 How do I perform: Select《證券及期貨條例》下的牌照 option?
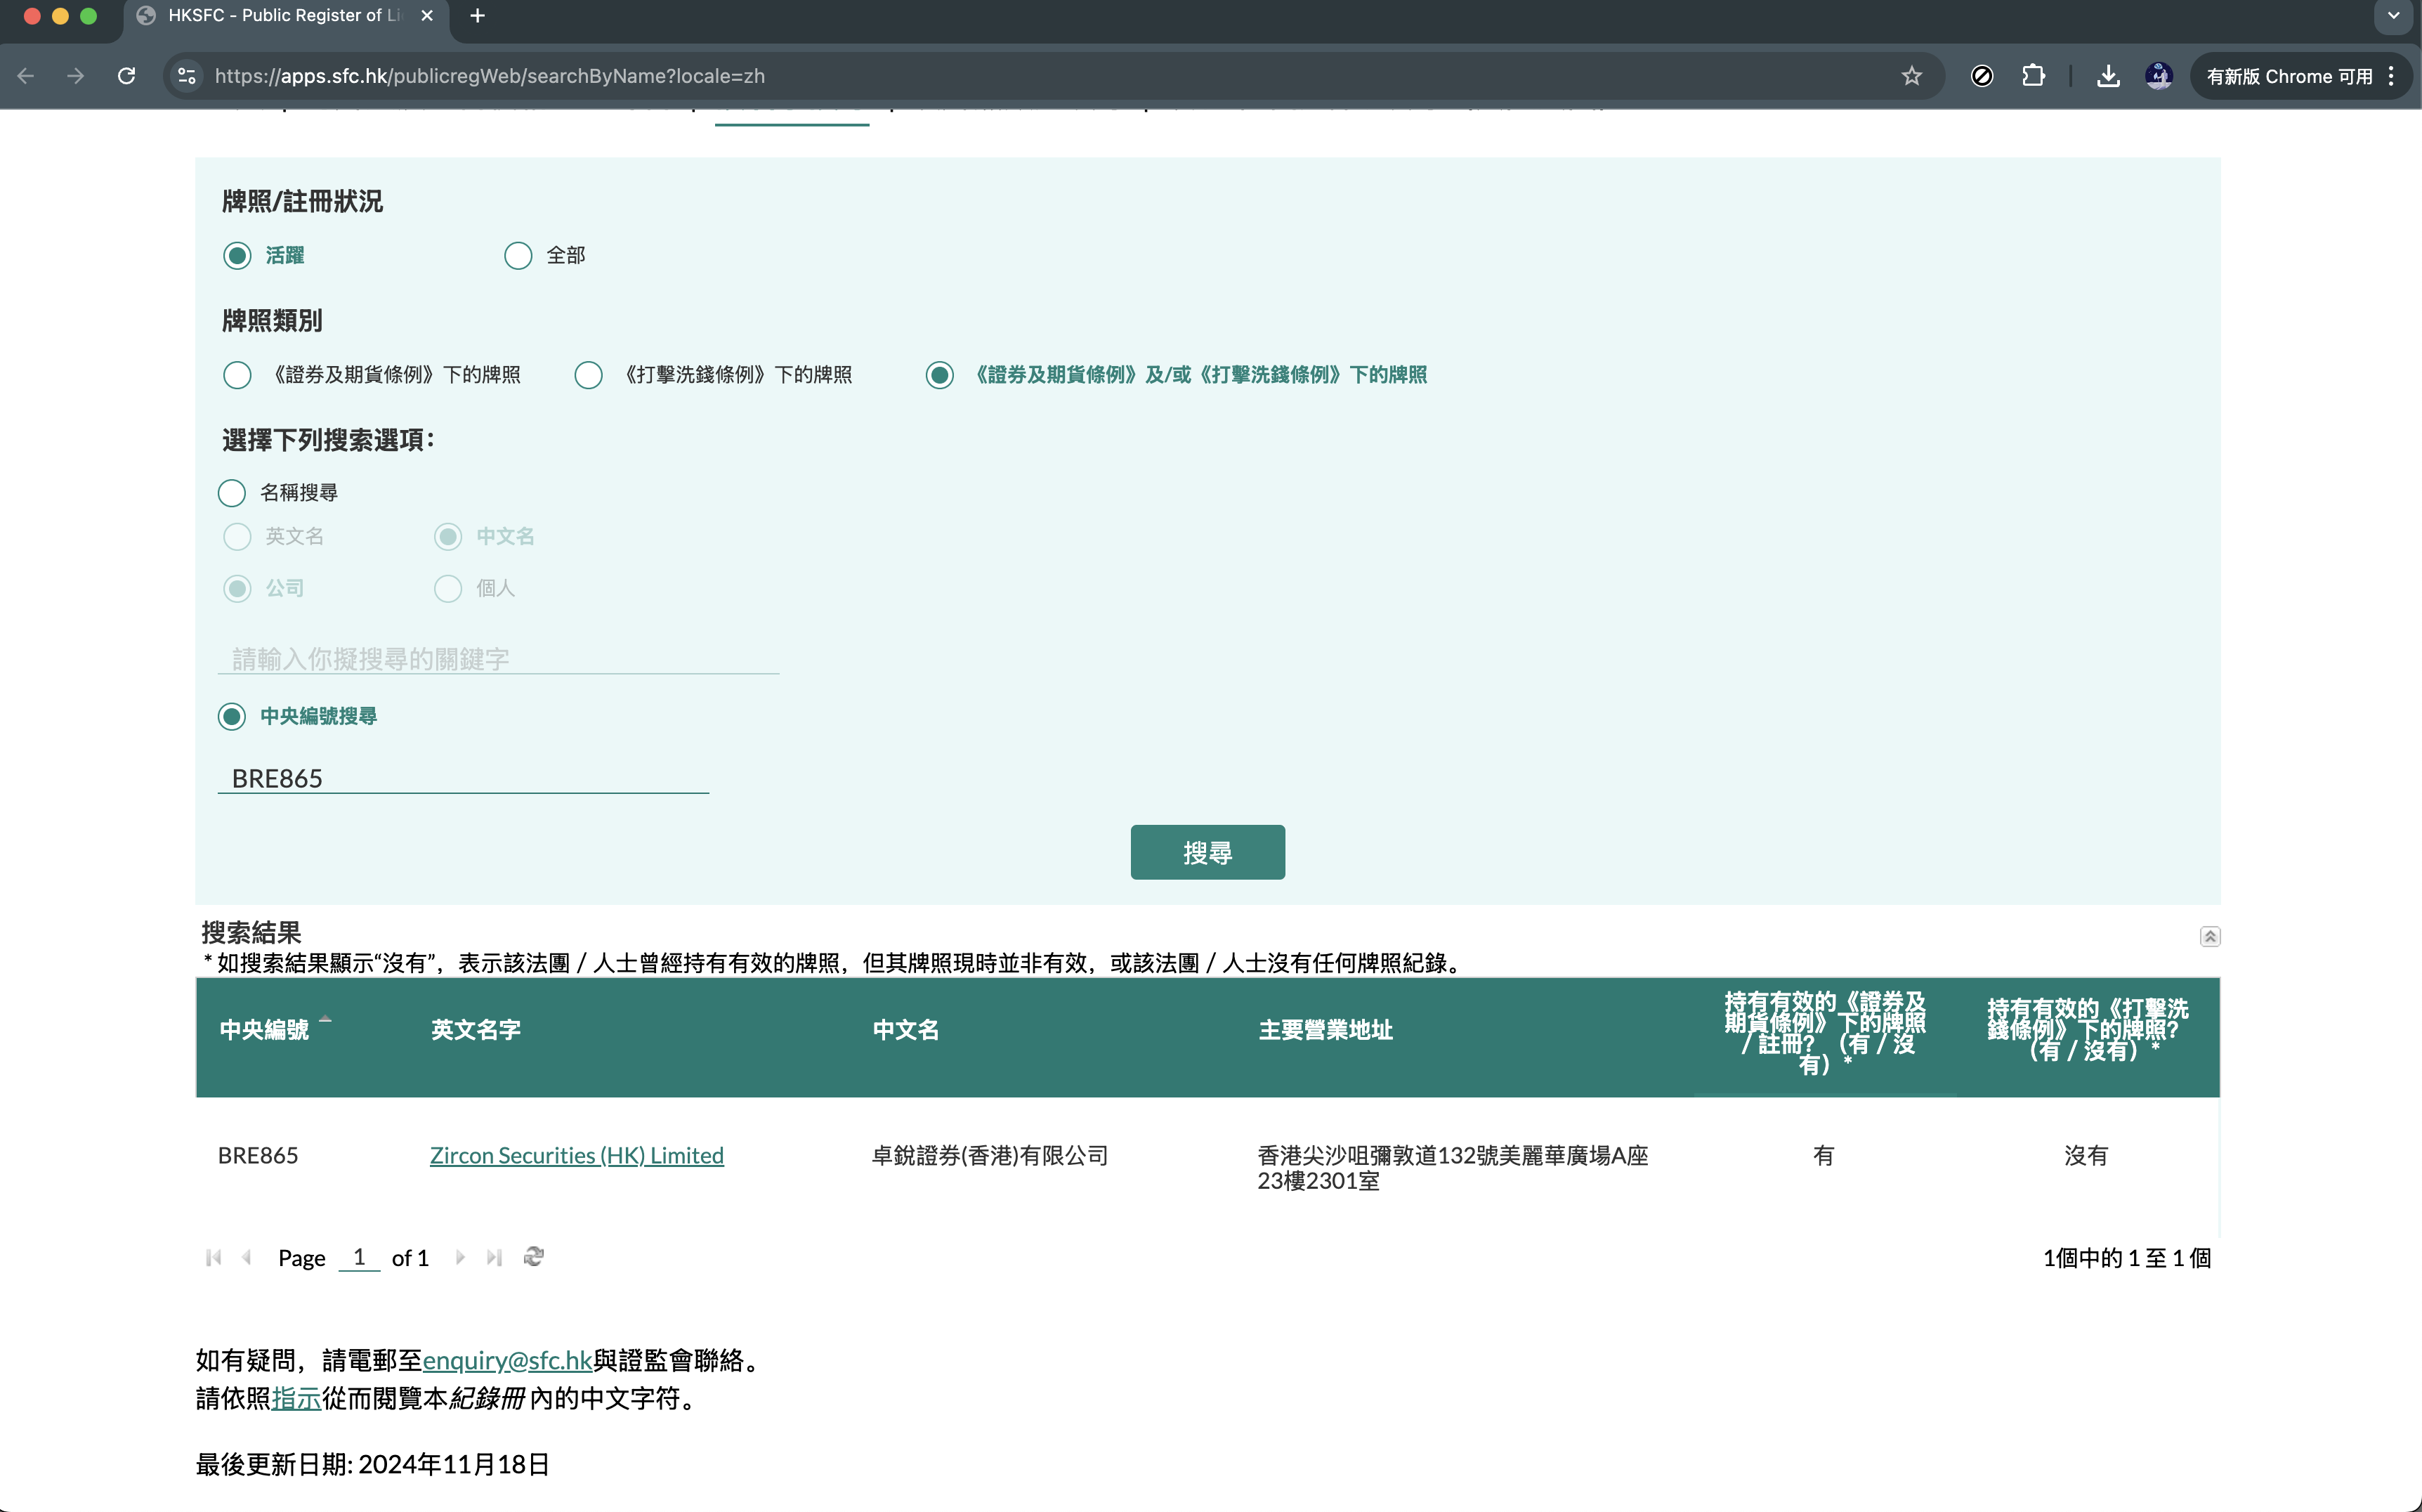[x=237, y=375]
